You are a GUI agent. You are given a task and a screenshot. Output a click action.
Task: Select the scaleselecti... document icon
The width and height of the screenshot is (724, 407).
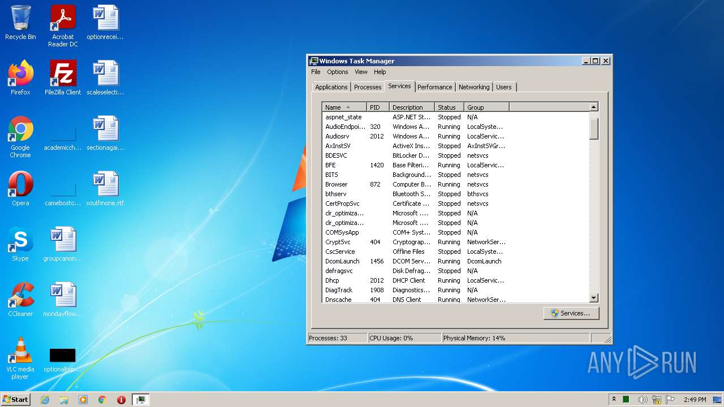(105, 78)
